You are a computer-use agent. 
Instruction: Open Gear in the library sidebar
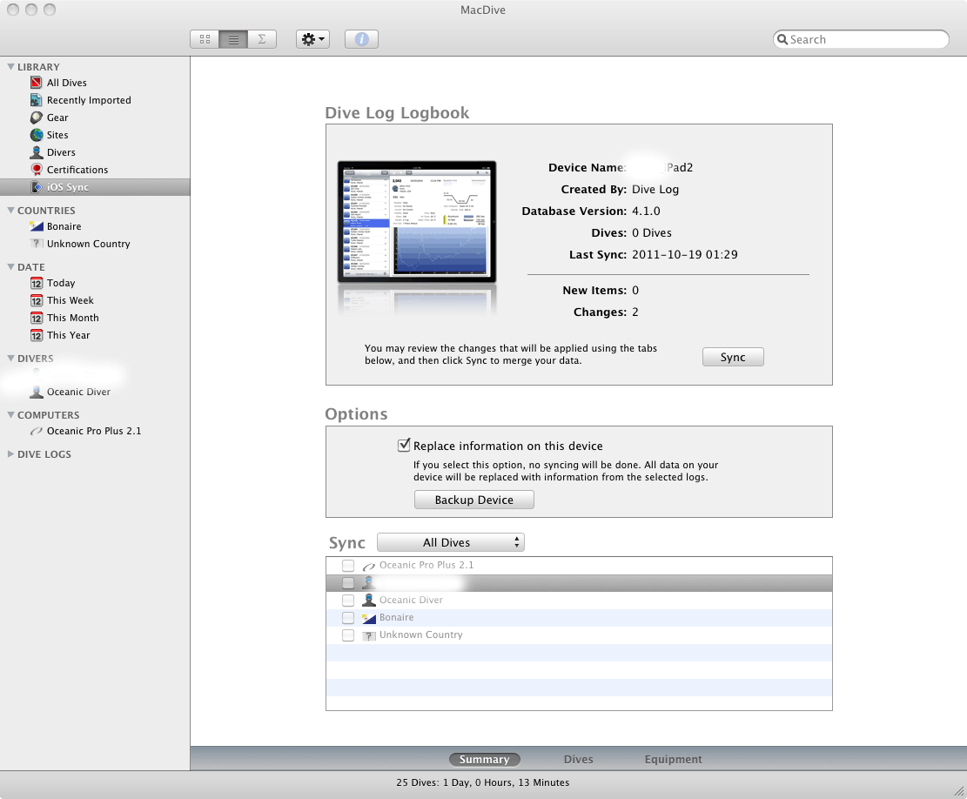click(57, 117)
